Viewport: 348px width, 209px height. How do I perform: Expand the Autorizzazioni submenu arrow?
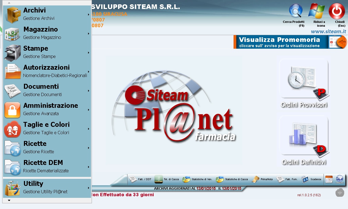(89, 72)
